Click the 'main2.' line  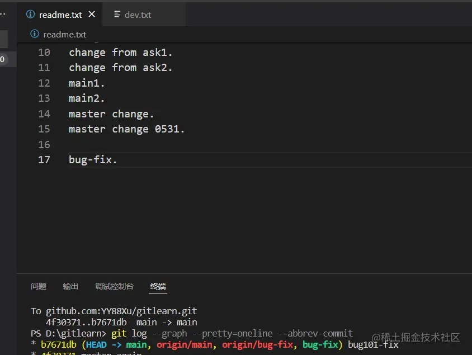(x=87, y=98)
